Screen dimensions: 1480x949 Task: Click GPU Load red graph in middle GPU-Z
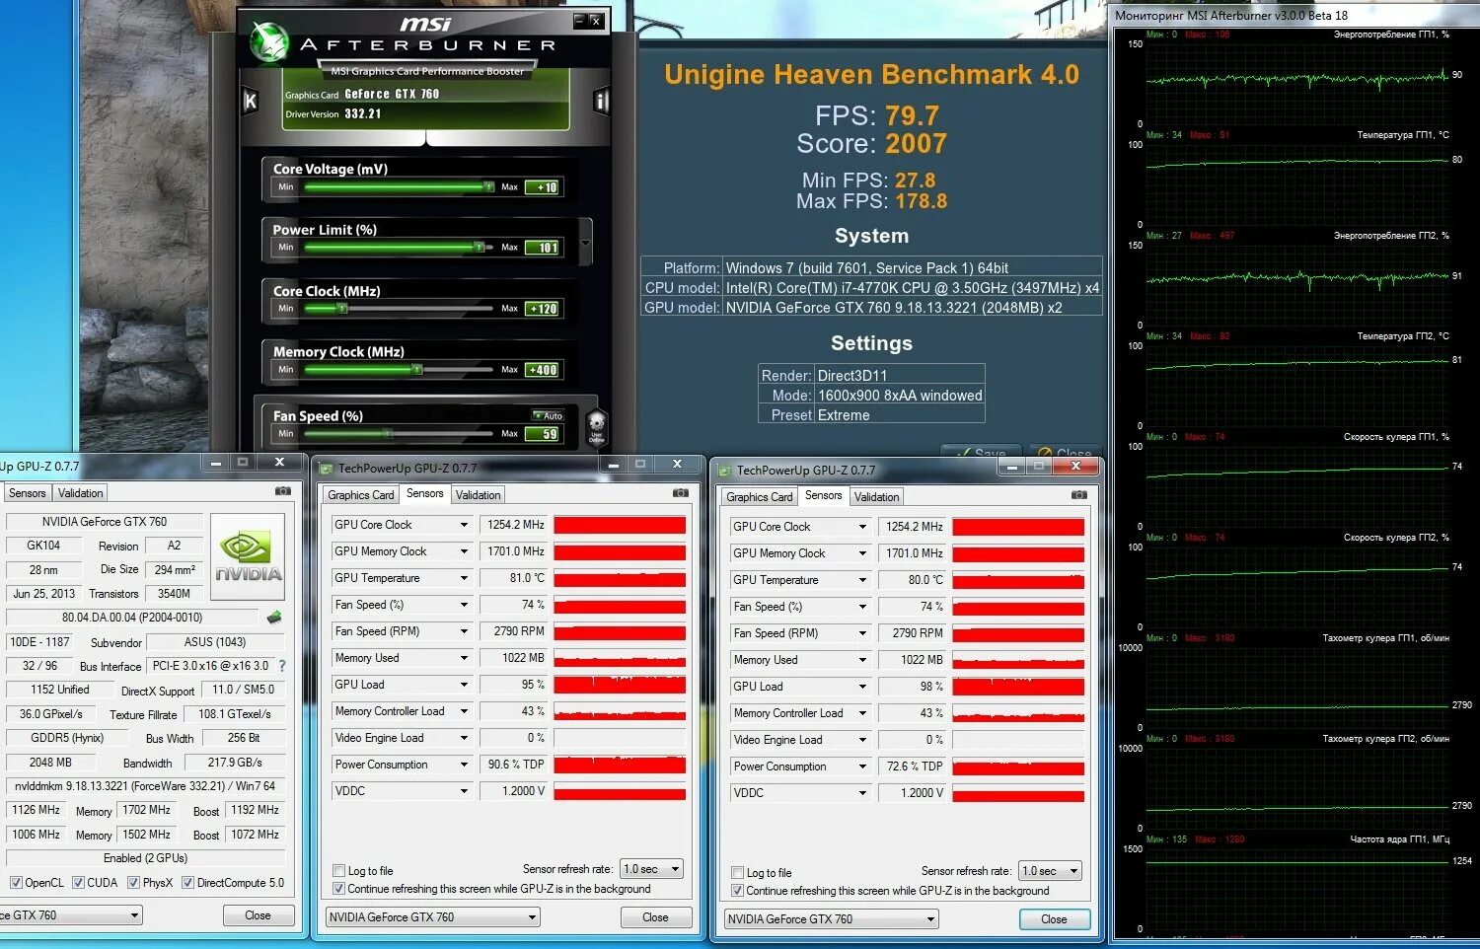point(620,685)
